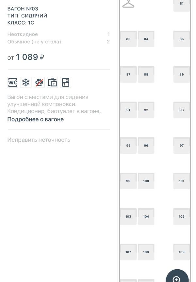Click the Исправить неточность link

click(39, 140)
